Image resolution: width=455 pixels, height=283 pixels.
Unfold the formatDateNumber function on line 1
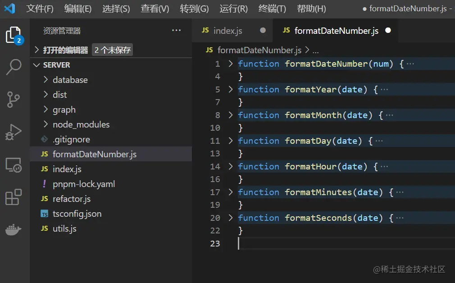pos(231,64)
